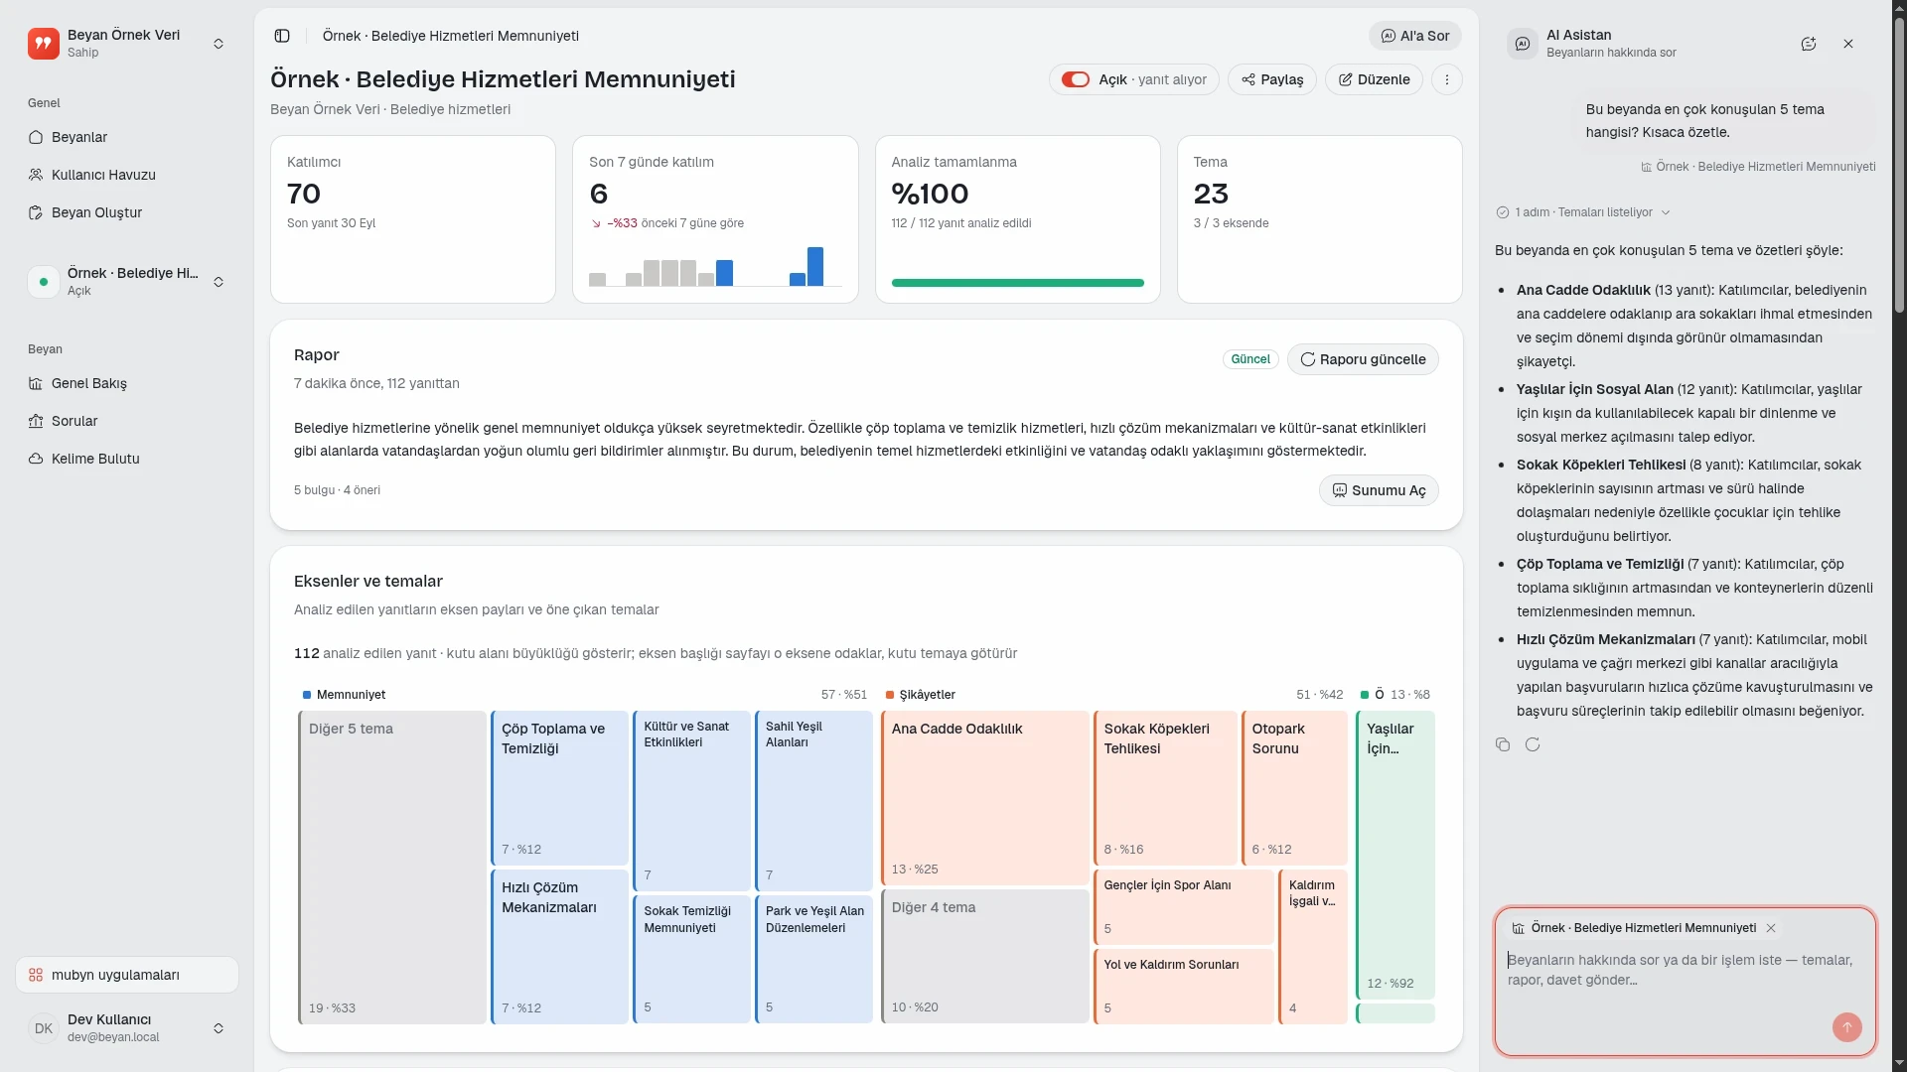1907x1072 pixels.
Task: Click the Düzenle button
Action: click(x=1374, y=79)
